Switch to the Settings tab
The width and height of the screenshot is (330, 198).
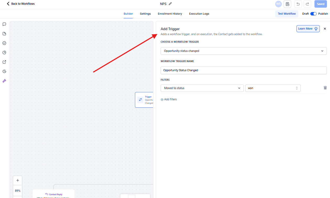coord(145,14)
